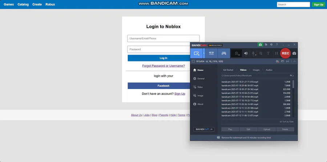The height and width of the screenshot is (162, 327).
Task: Click the Play button below the video list
Action: (230, 129)
